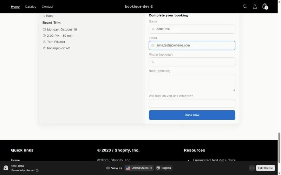Open the shopping cart icon
This screenshot has height=175, width=281.
[x=265, y=6]
